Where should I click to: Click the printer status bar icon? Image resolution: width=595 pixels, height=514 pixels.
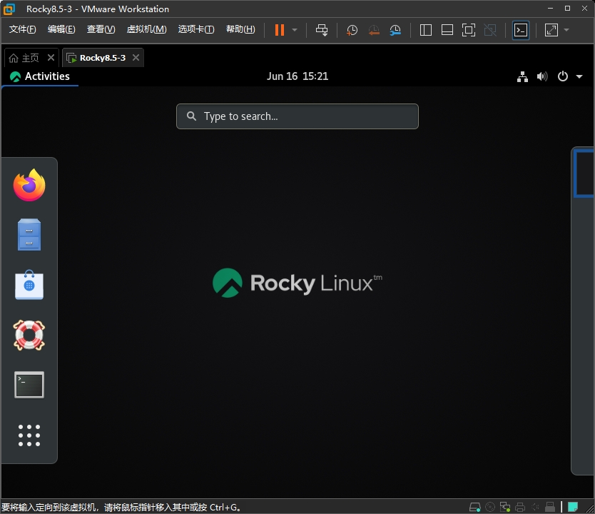[520, 507]
